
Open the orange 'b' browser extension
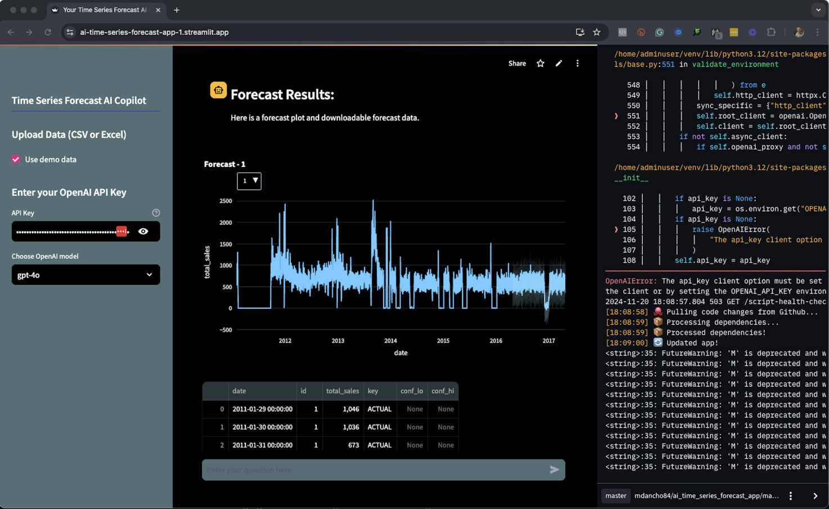tap(641, 32)
